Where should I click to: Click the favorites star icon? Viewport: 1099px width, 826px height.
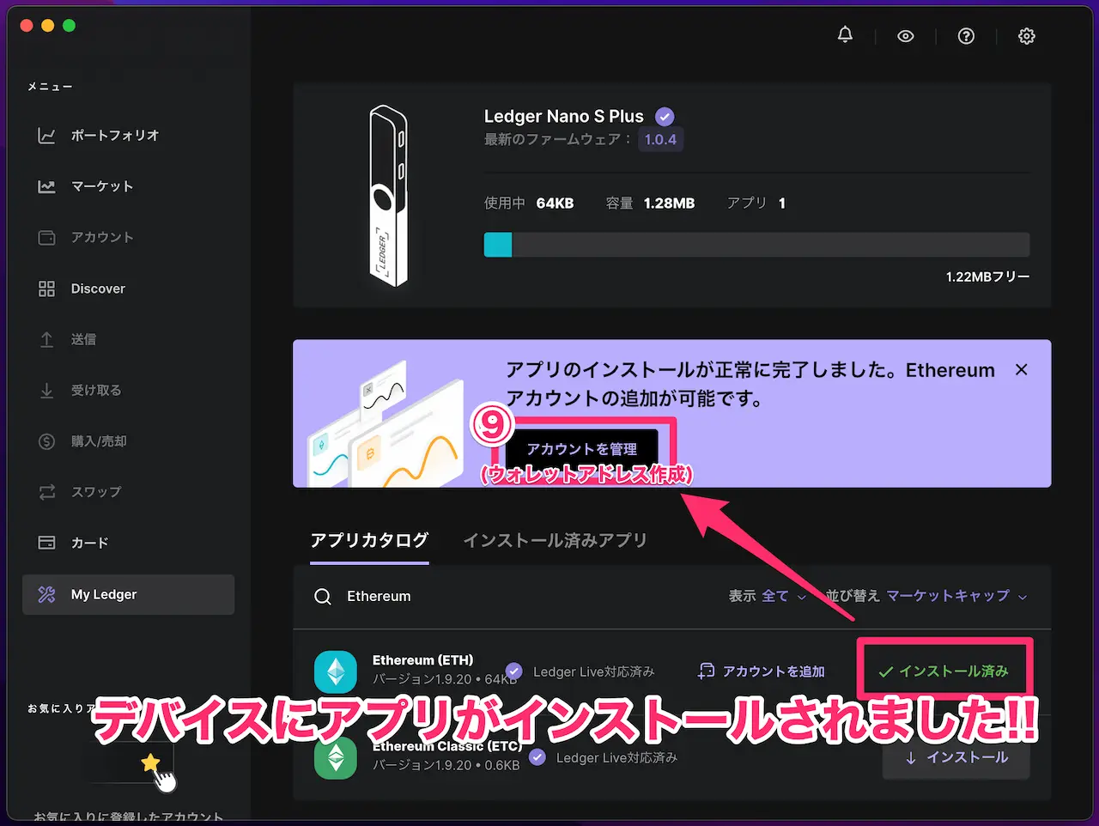[x=150, y=762]
